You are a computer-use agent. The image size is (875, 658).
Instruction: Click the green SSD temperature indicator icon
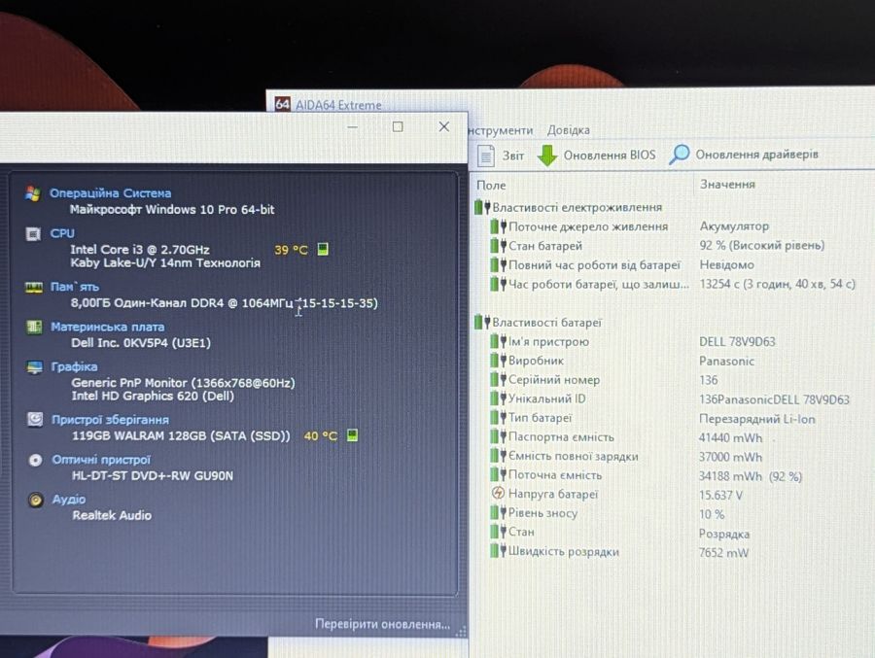[x=352, y=434]
